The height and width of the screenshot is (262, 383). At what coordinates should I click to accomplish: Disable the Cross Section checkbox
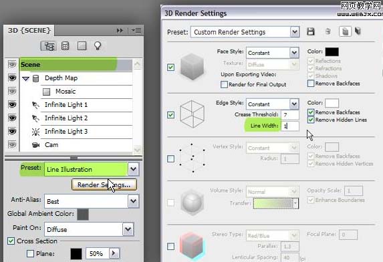coord(11,241)
